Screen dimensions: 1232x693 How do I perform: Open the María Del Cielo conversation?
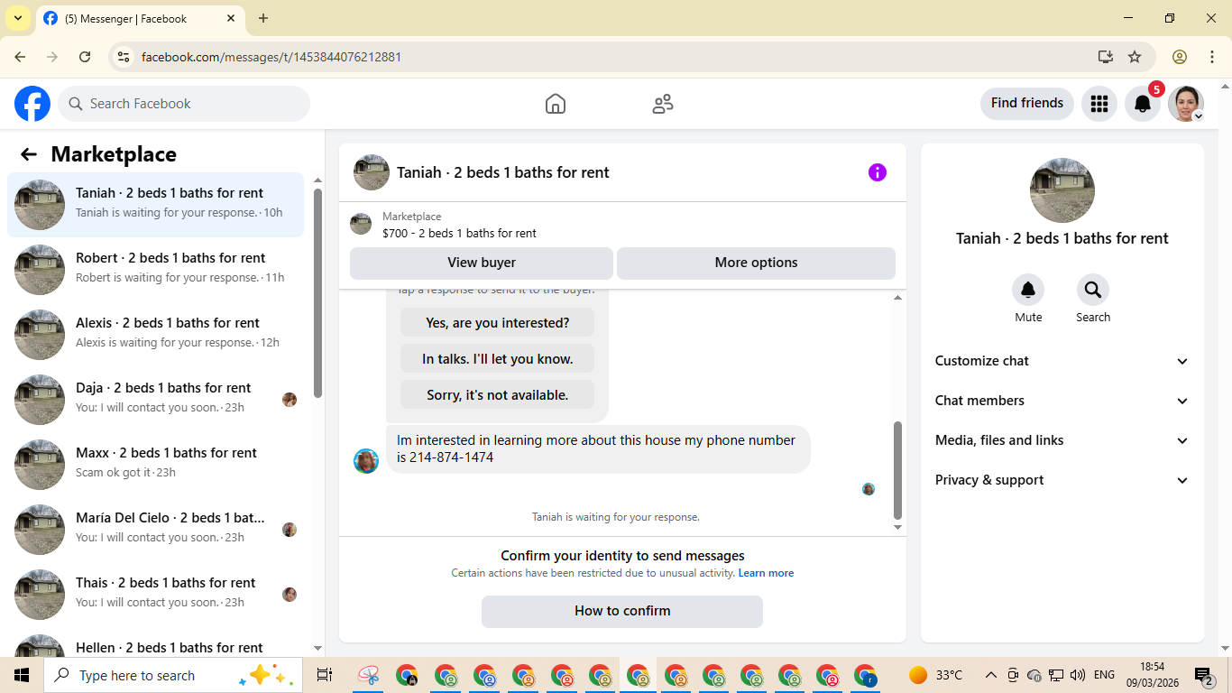tap(155, 530)
